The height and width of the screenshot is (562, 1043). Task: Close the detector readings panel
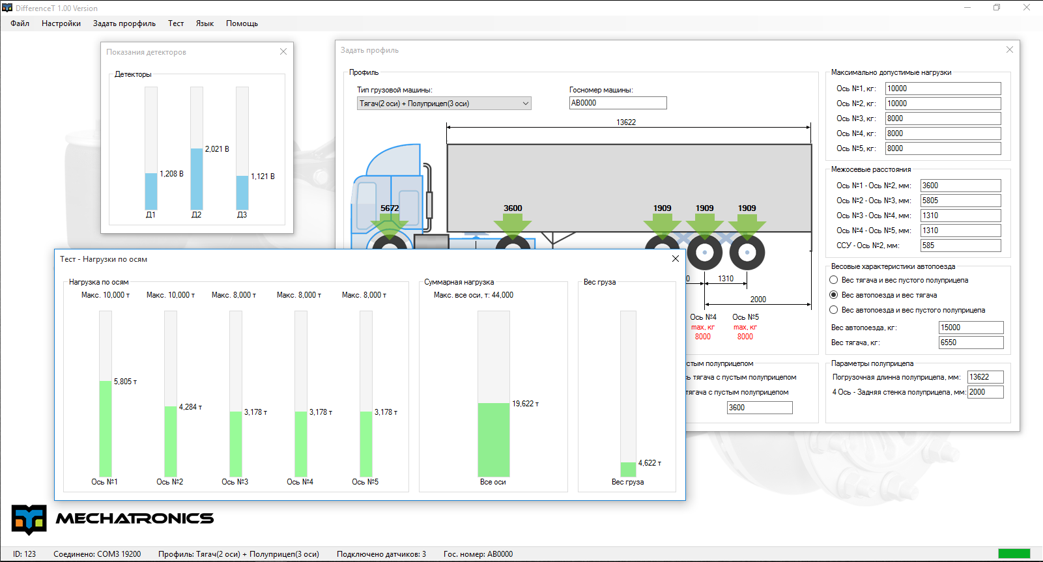283,52
